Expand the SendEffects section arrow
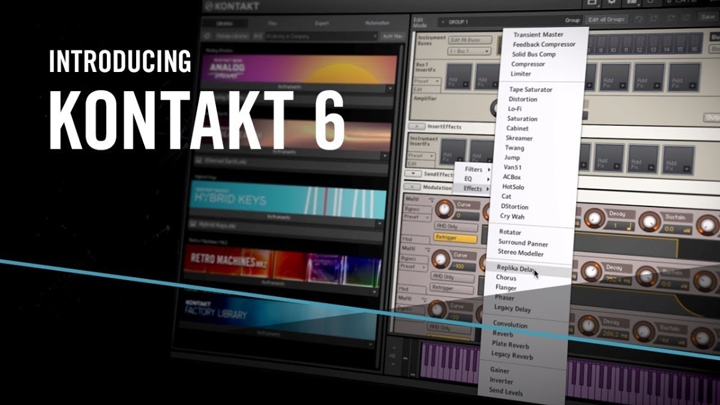 pos(412,174)
